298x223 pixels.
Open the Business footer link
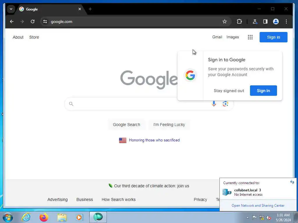[85, 199]
